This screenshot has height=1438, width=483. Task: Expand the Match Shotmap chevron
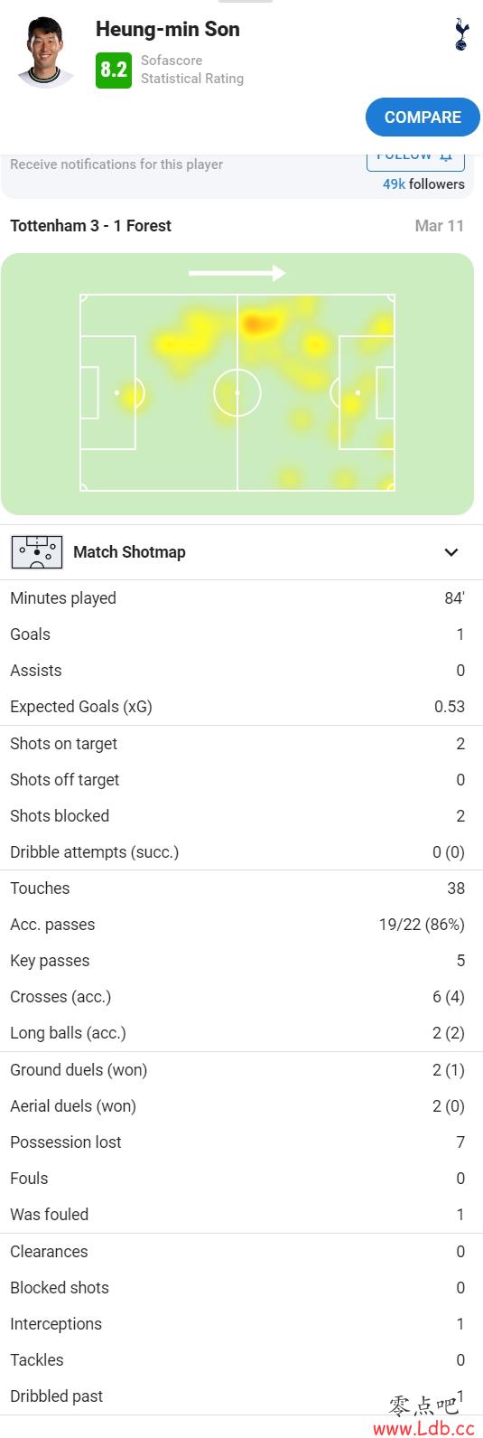451,552
